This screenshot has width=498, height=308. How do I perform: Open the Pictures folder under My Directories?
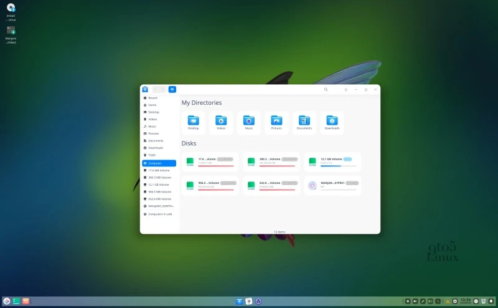click(276, 123)
